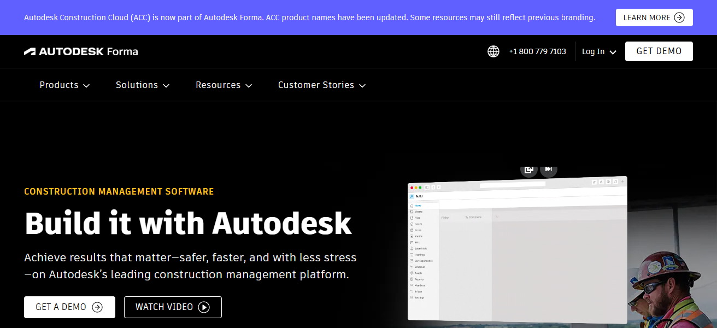
Task: Open the Resources menu
Action: (224, 85)
